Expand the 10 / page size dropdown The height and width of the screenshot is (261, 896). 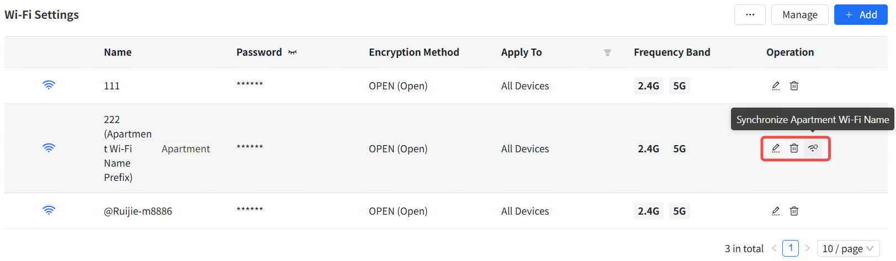tap(847, 249)
